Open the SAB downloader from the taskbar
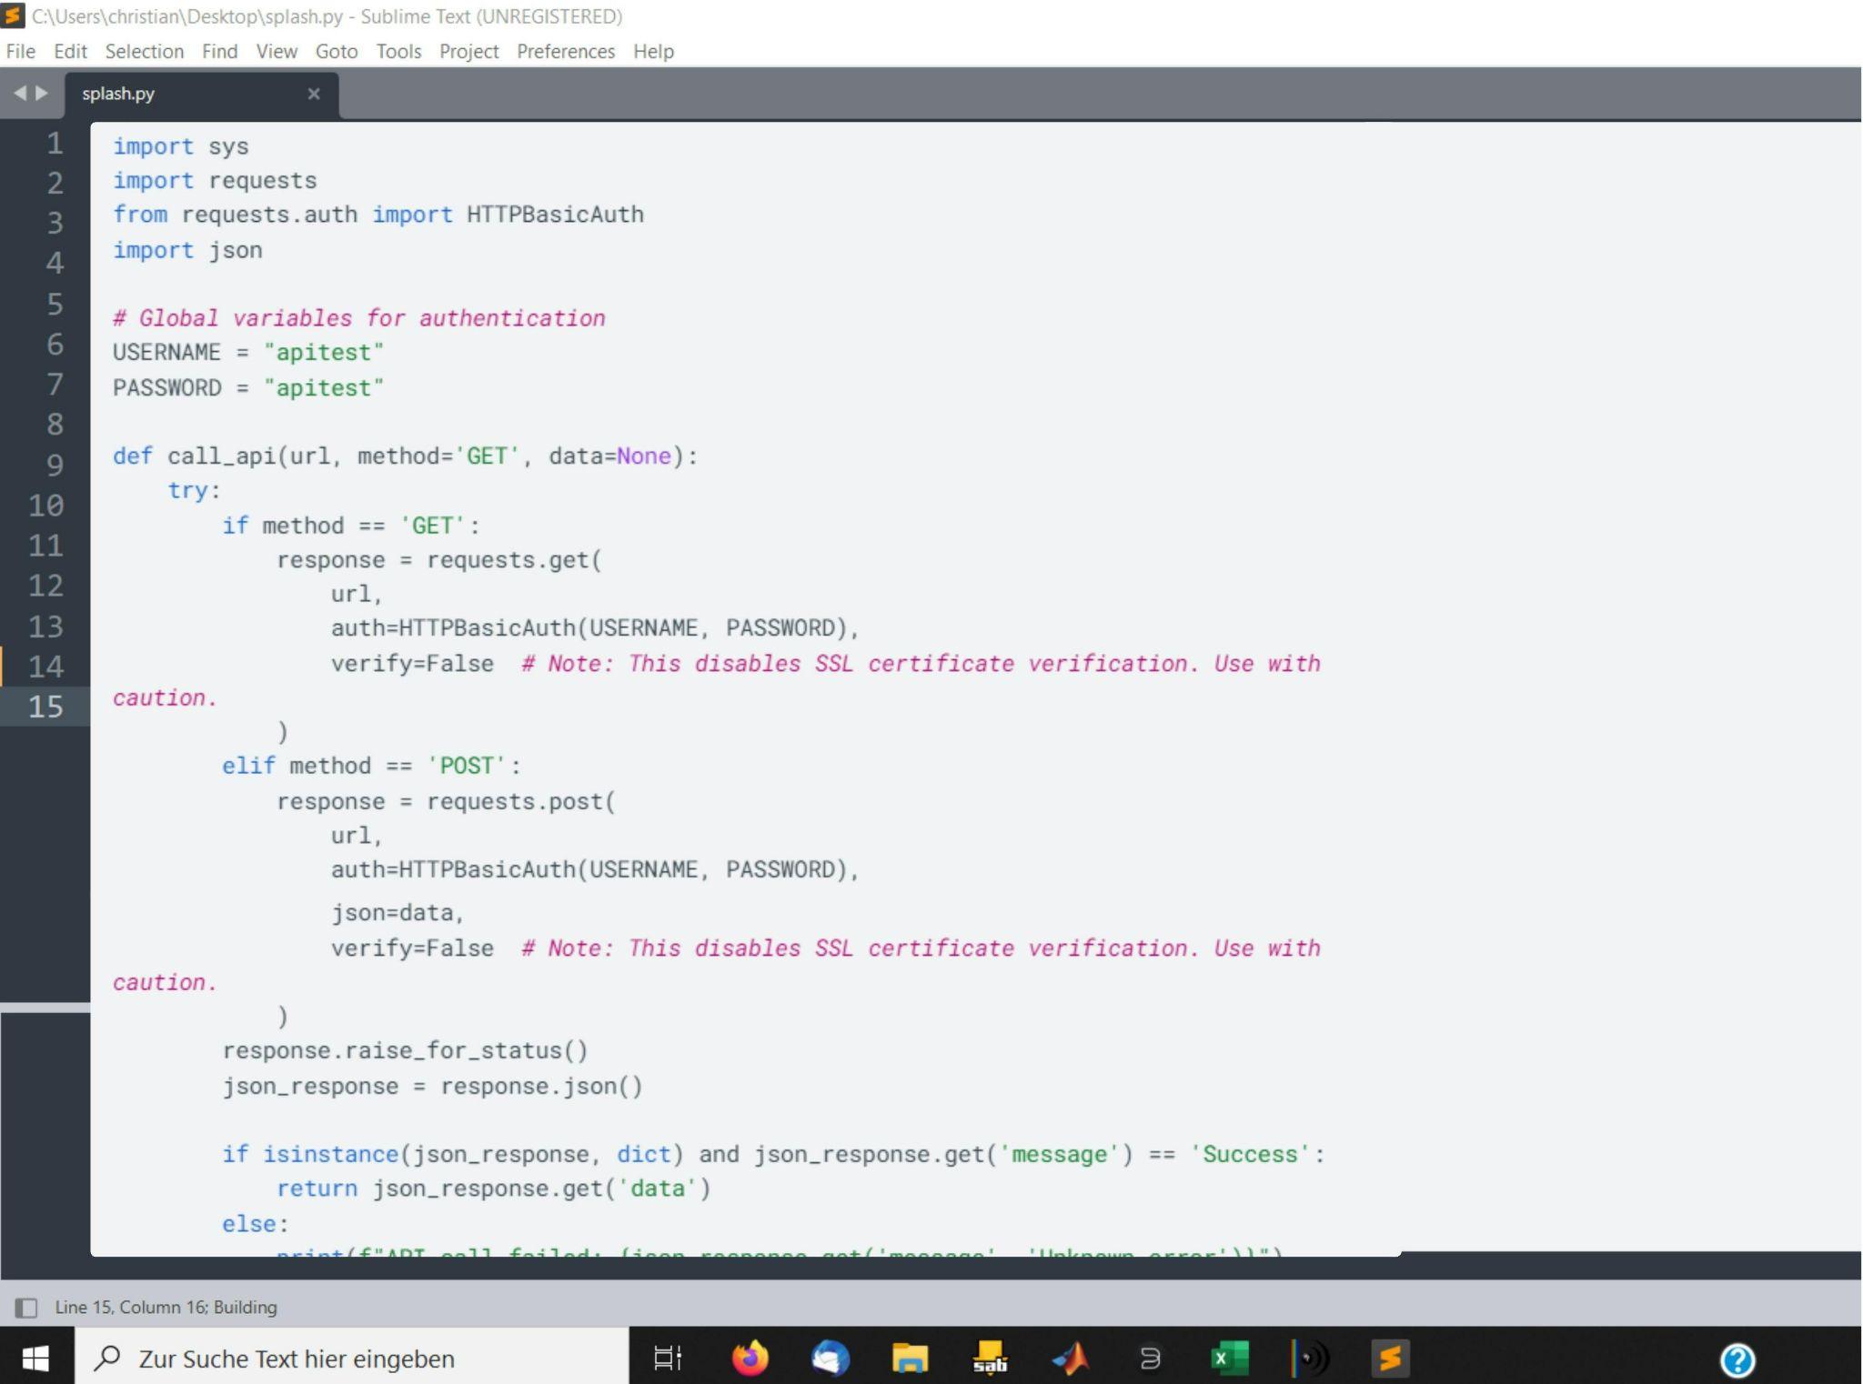The image size is (1863, 1384). 991,1359
